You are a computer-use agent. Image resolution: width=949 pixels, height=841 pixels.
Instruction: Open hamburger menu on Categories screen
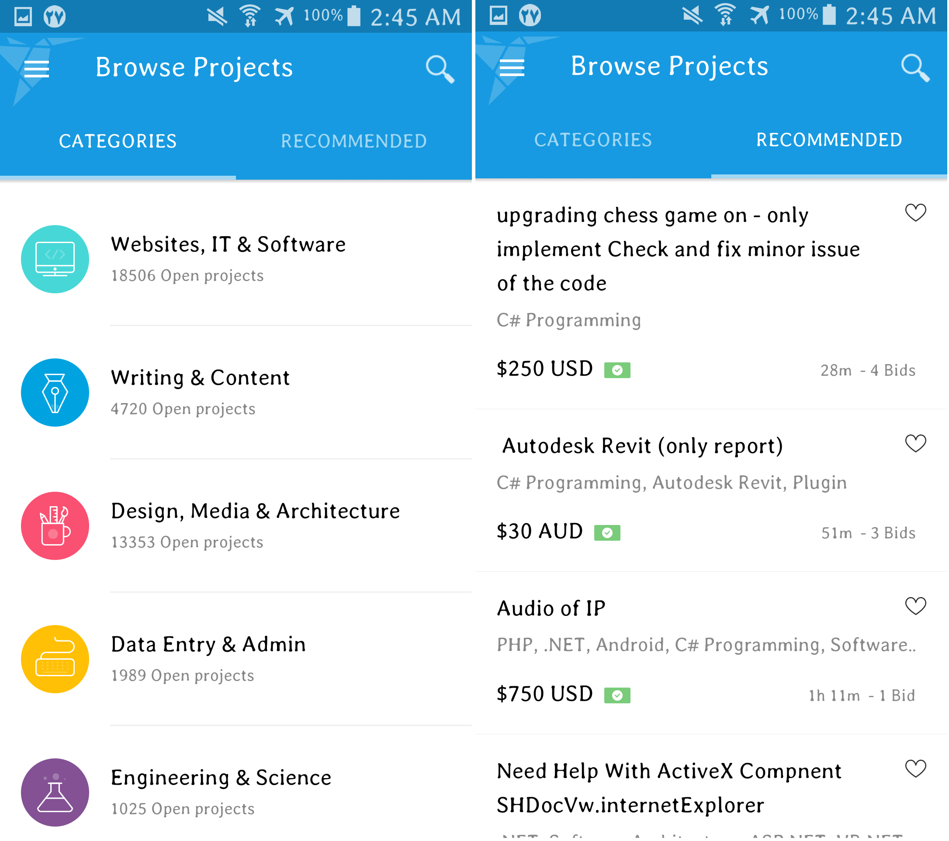pos(36,69)
